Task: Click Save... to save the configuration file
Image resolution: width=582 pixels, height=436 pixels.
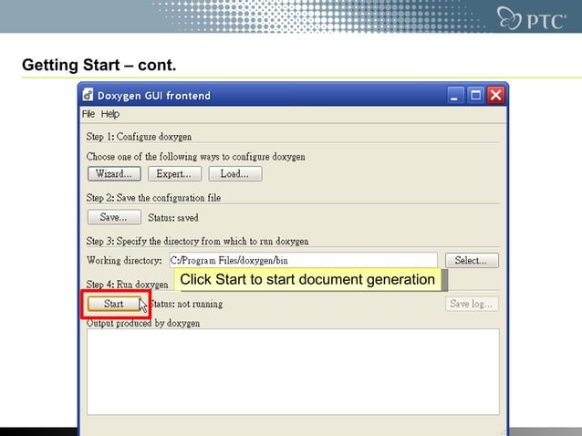Action: tap(114, 217)
